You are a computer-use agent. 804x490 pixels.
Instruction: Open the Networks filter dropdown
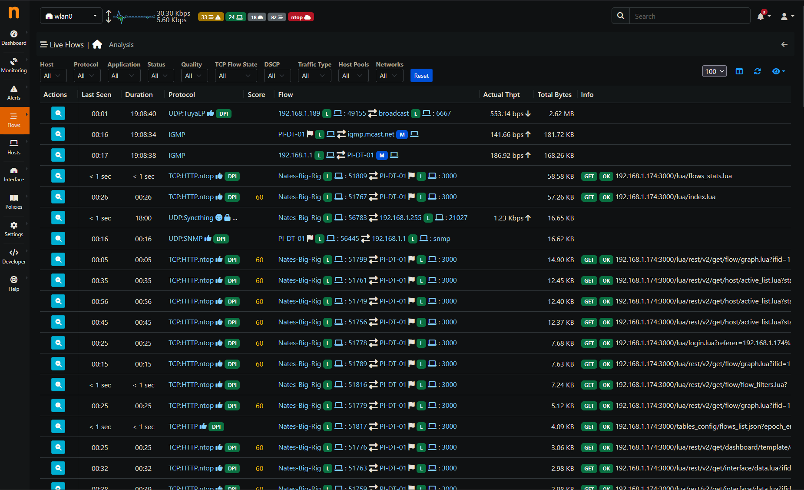coord(389,76)
